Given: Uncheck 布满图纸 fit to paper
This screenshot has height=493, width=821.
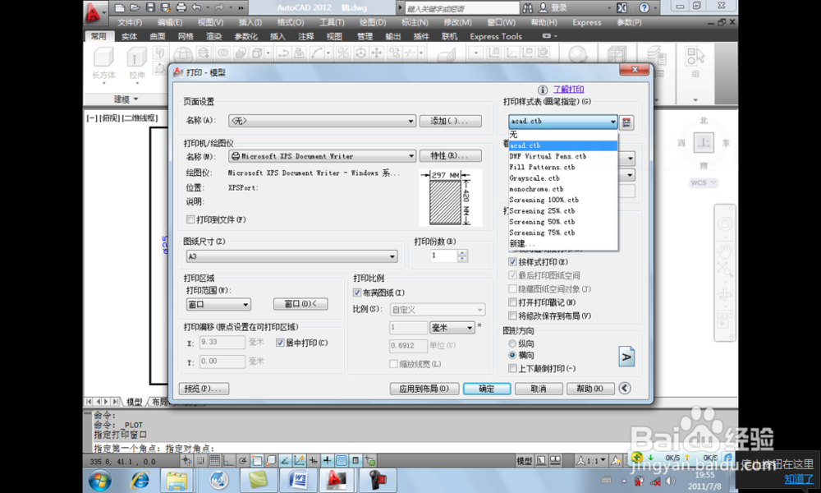Looking at the screenshot, I should click(357, 293).
